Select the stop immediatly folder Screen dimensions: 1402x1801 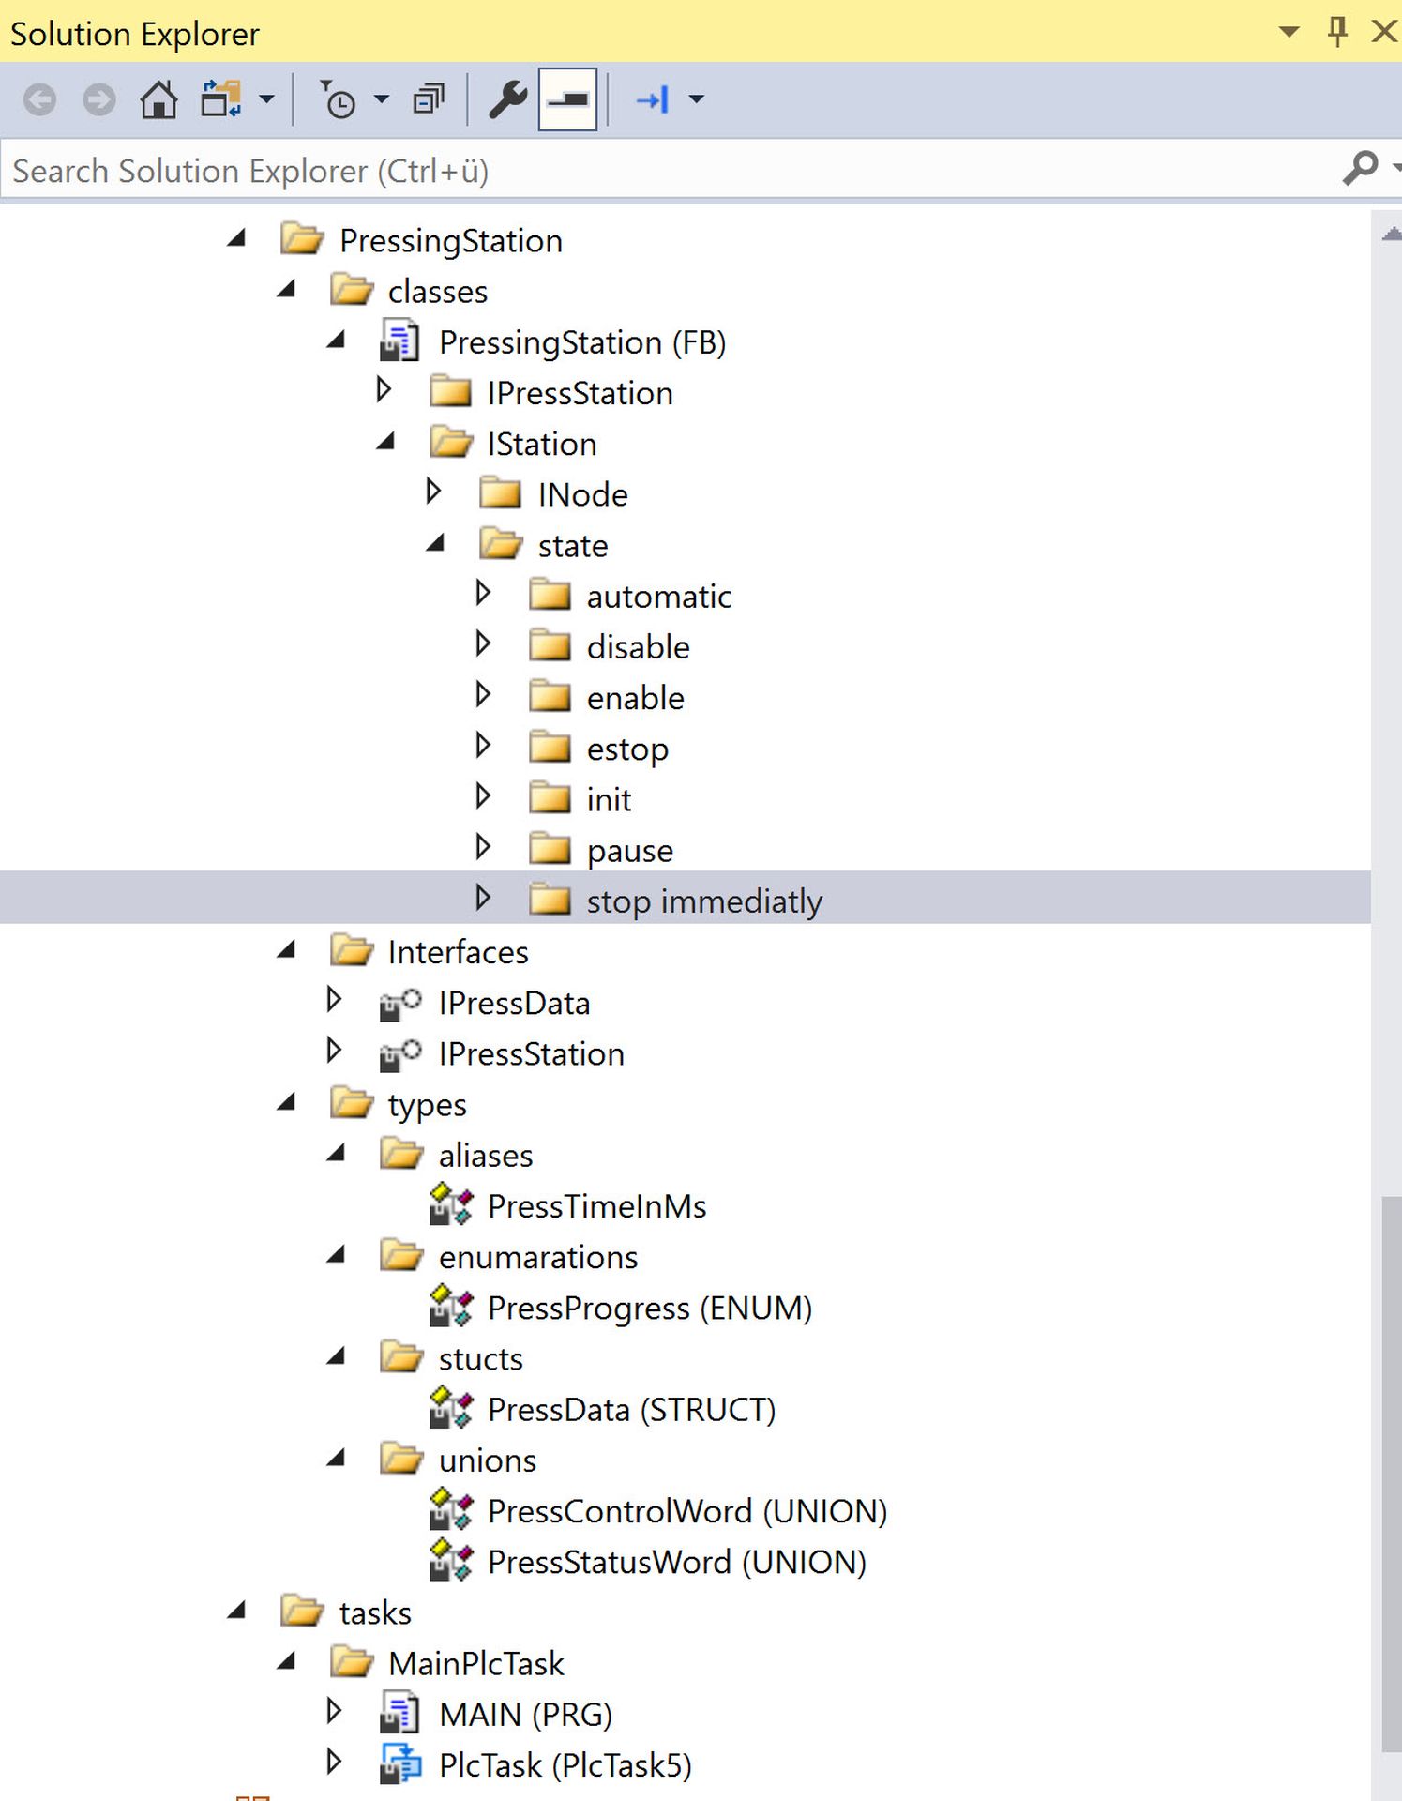point(704,900)
